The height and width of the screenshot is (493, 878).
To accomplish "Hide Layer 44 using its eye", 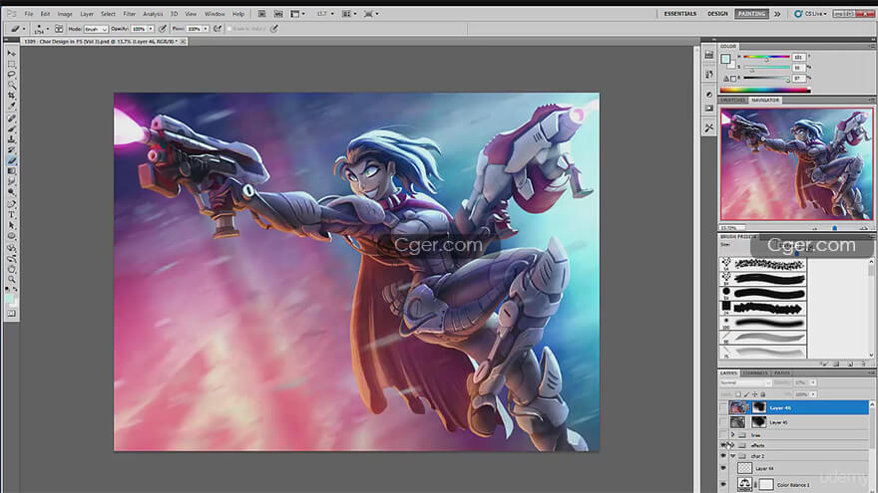I will click(723, 468).
